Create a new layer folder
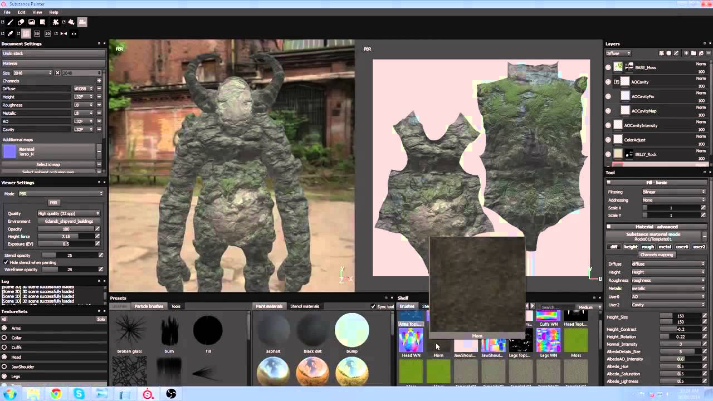Image resolution: width=713 pixels, height=401 pixels. coord(694,53)
